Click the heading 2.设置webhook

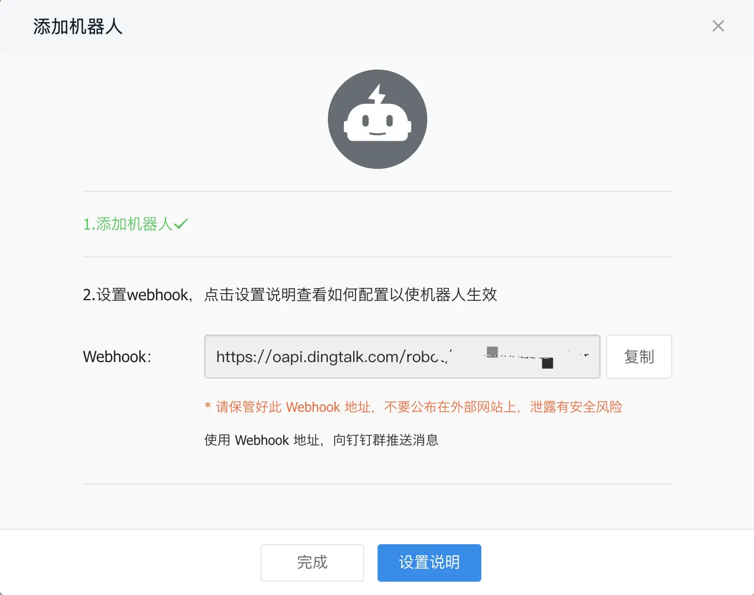[136, 295]
